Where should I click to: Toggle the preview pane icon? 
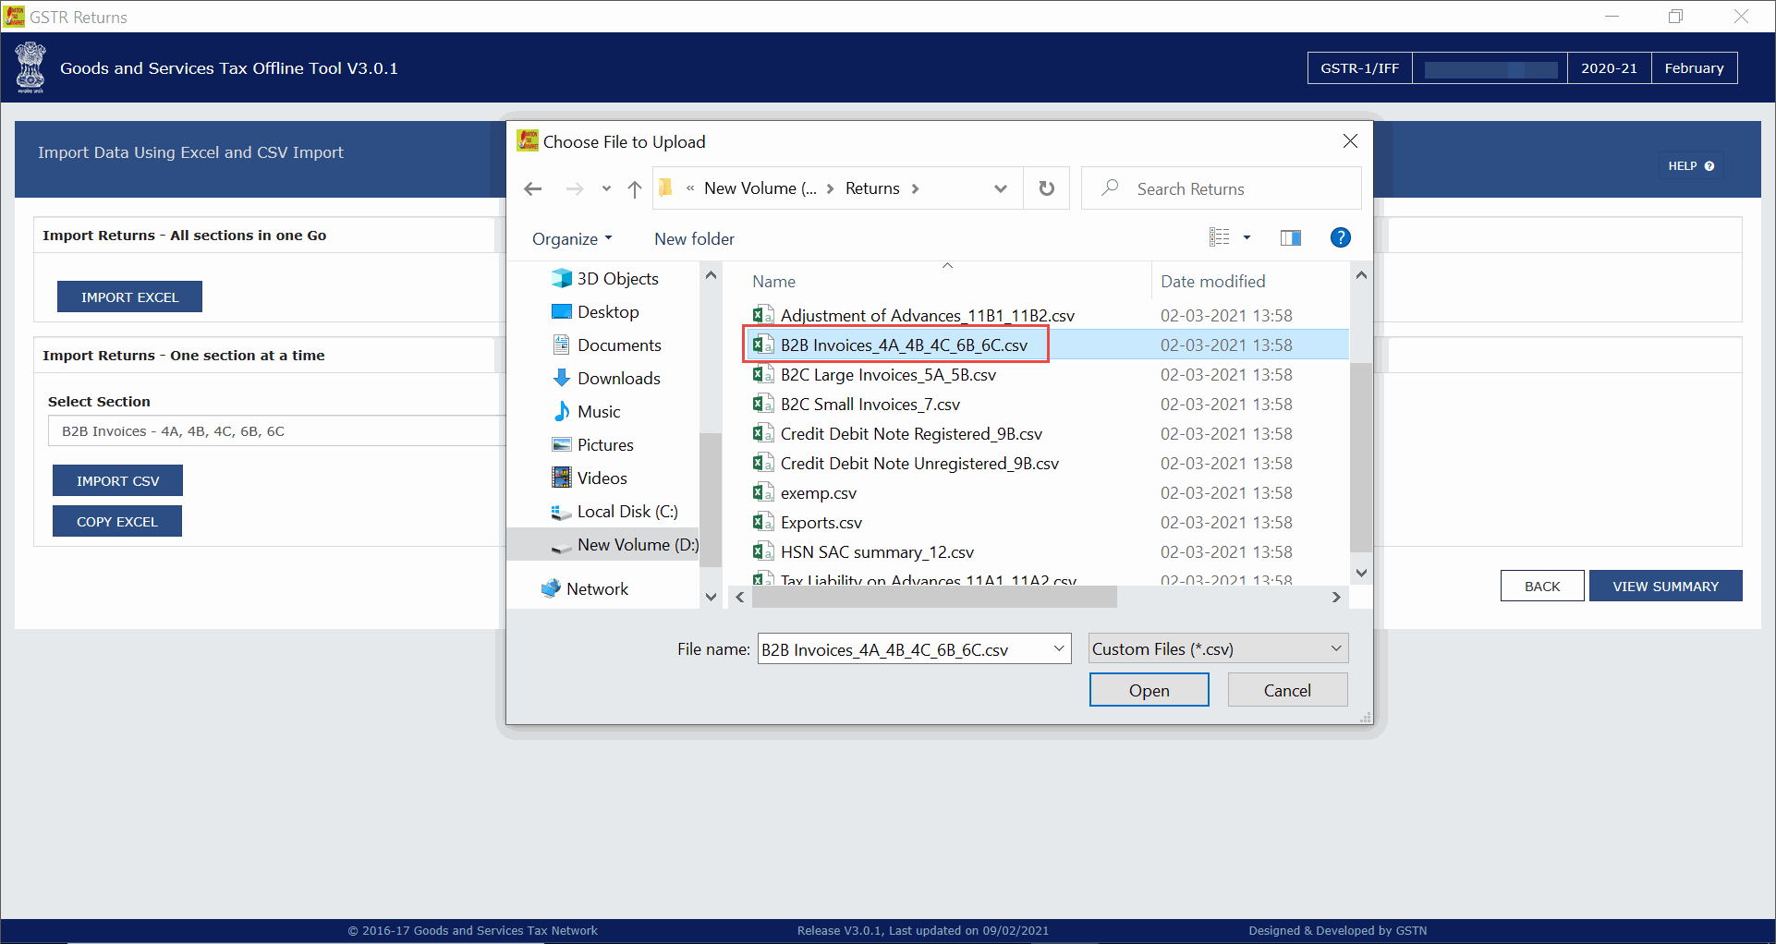(x=1290, y=238)
